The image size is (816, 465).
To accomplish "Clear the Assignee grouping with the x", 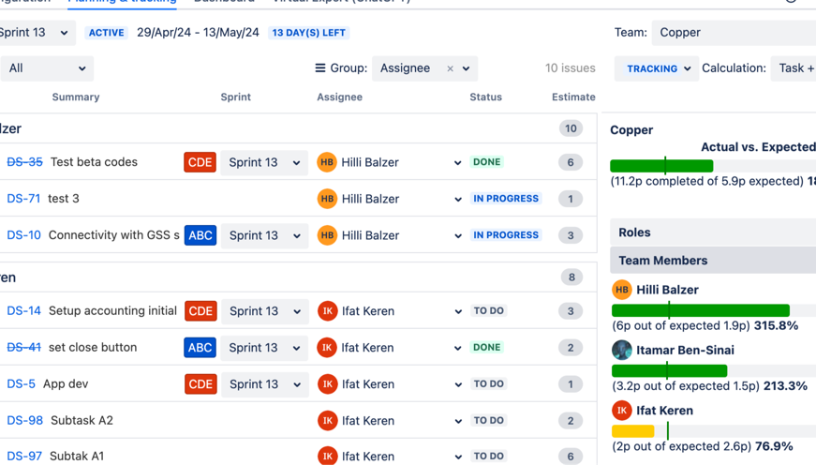I will pos(450,68).
